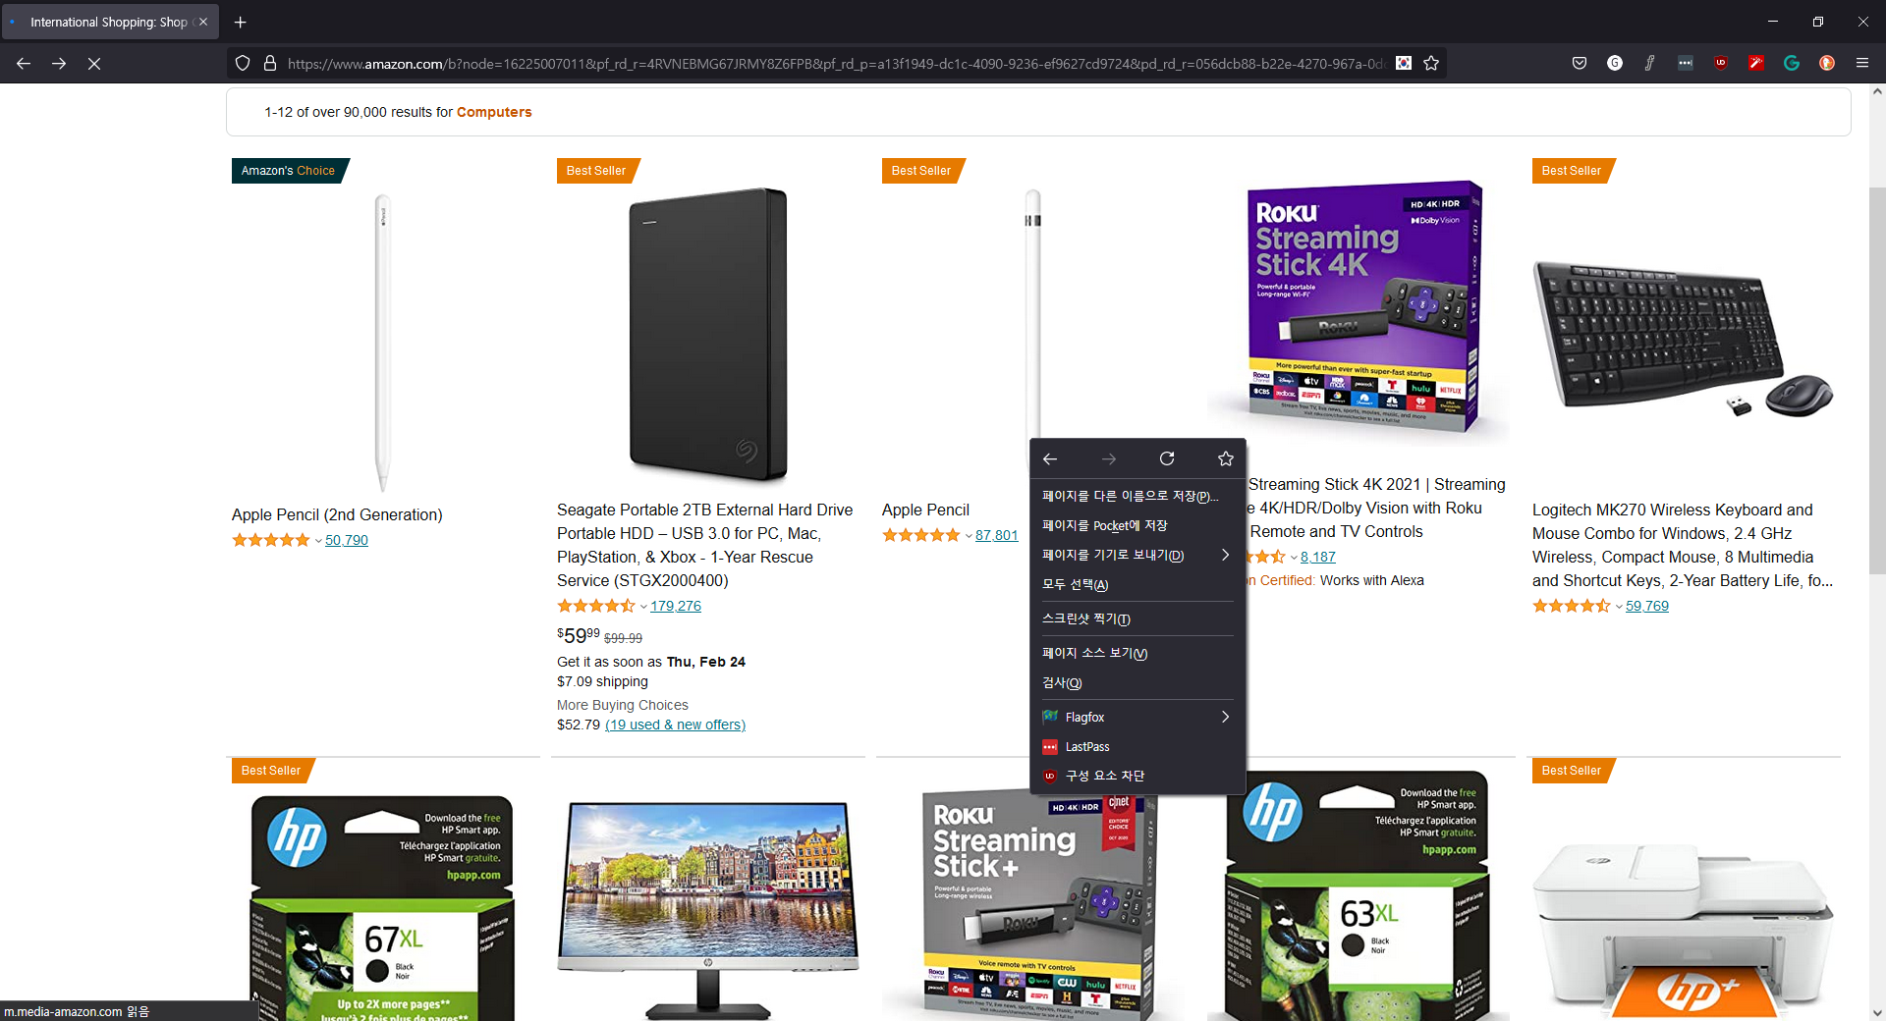Open the white circled G extension icon
Viewport: 1886px width, 1021px height.
click(x=1615, y=63)
